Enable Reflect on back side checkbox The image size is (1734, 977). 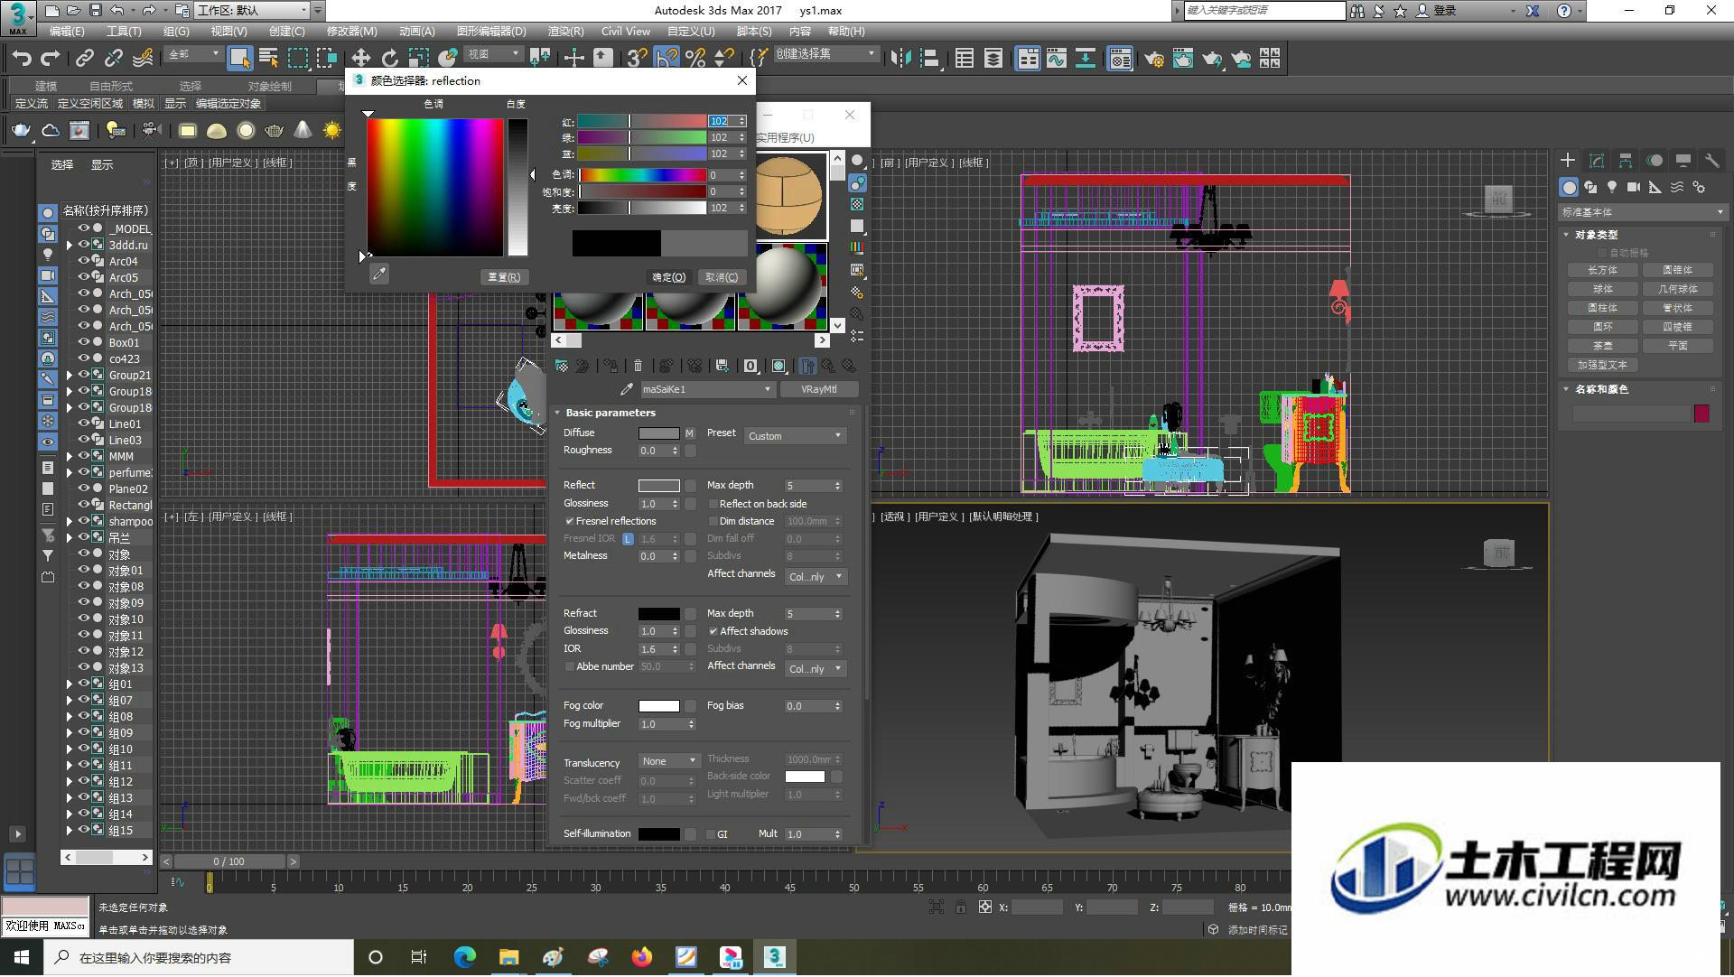coord(713,504)
